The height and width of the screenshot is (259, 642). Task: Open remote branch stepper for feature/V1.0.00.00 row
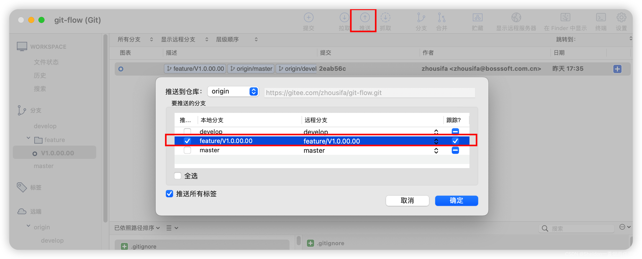click(436, 141)
